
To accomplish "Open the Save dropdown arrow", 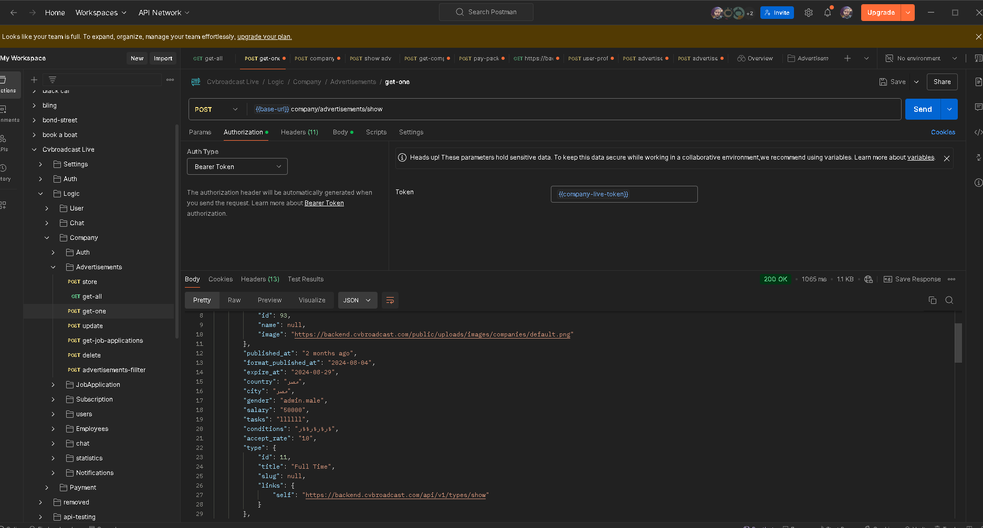I will tap(916, 82).
